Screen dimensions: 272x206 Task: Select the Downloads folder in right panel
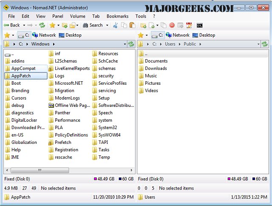tap(153, 69)
